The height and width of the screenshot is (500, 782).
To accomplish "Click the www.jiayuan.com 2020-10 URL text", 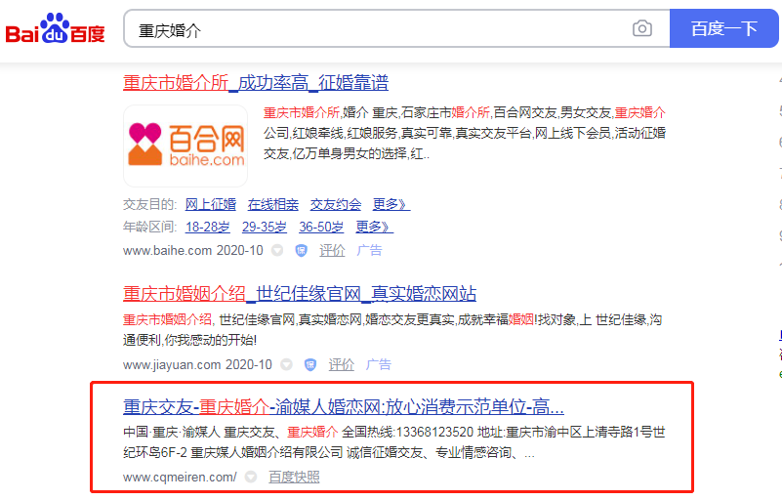I will pos(197,365).
